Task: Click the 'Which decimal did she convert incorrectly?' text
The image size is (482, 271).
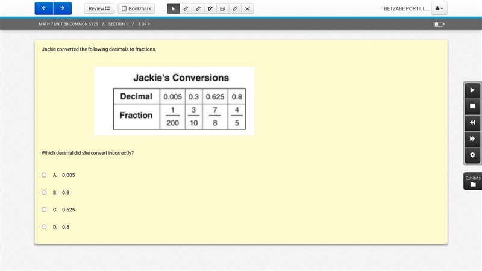Action: (87, 153)
